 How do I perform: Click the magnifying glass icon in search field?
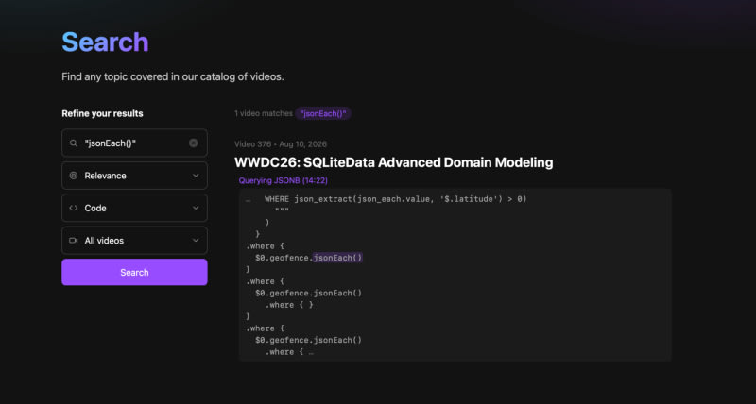click(x=74, y=143)
